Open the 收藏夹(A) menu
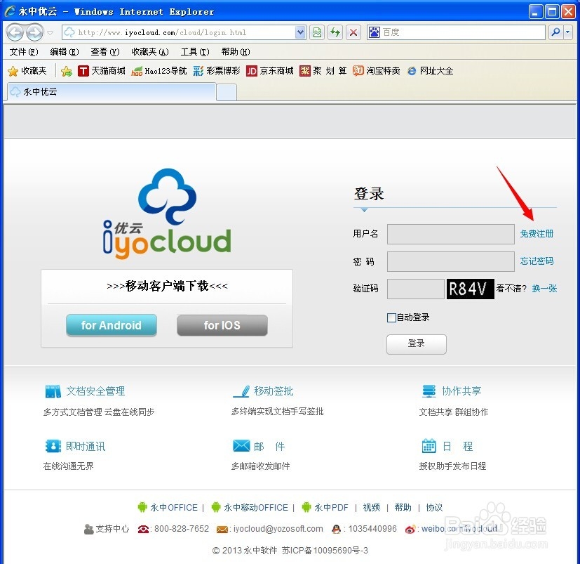This screenshot has width=580, height=564. 150,52
